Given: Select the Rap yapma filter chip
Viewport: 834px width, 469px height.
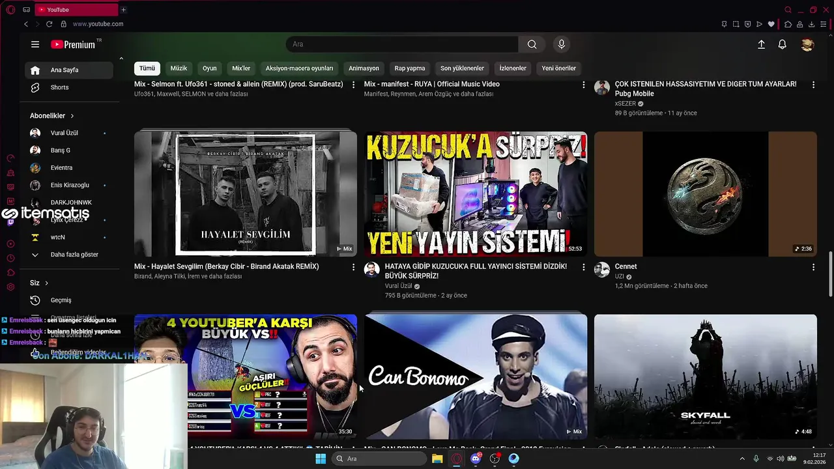Looking at the screenshot, I should 410,68.
